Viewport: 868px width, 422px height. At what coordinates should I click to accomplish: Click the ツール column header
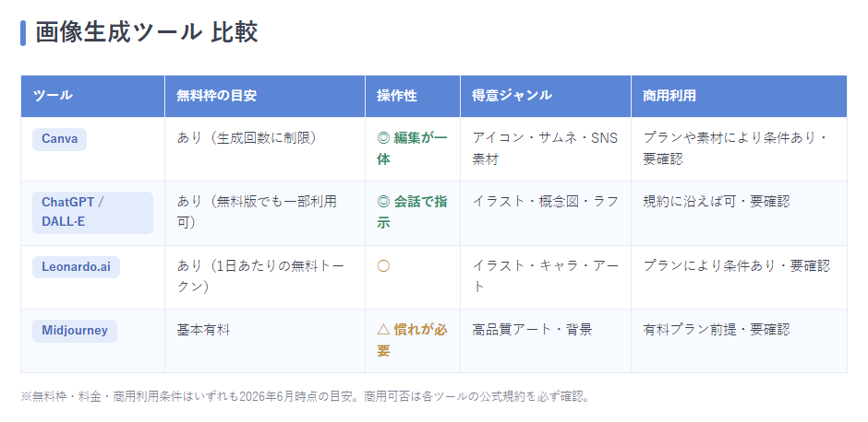(93, 96)
